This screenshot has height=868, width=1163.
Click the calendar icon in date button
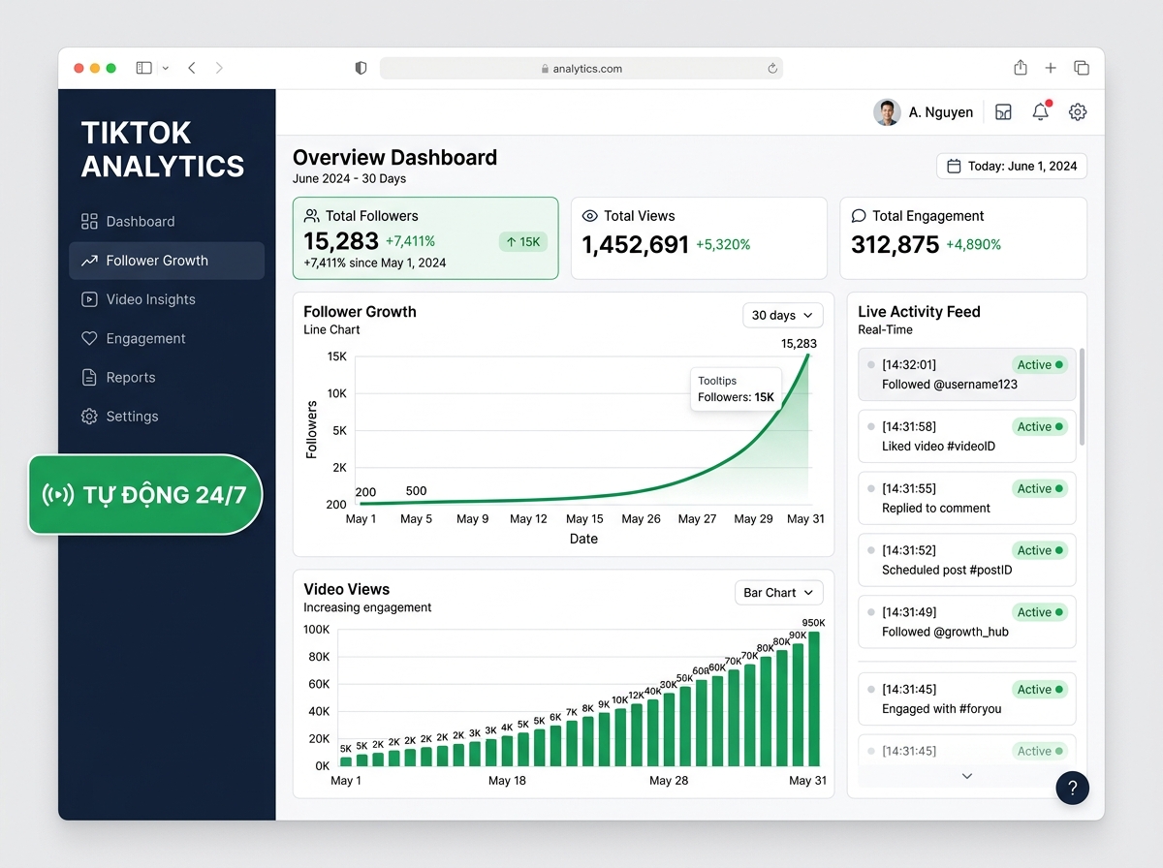click(954, 166)
